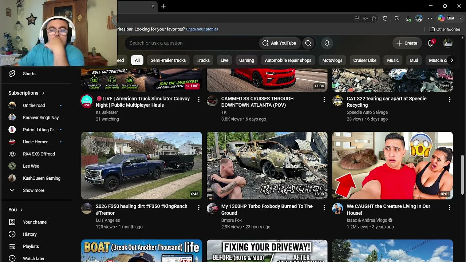Select the Cruiser Bike chip

(365, 60)
